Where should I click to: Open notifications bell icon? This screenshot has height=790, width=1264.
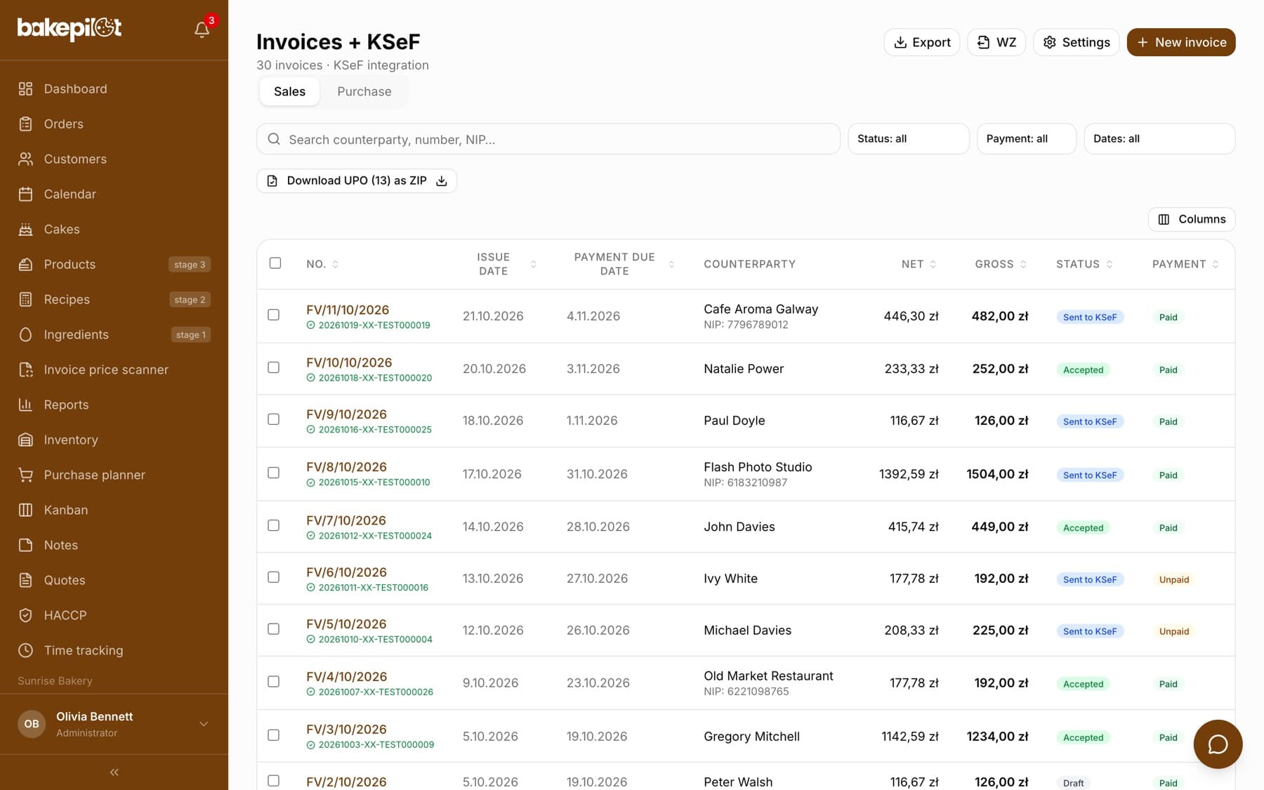point(202,29)
